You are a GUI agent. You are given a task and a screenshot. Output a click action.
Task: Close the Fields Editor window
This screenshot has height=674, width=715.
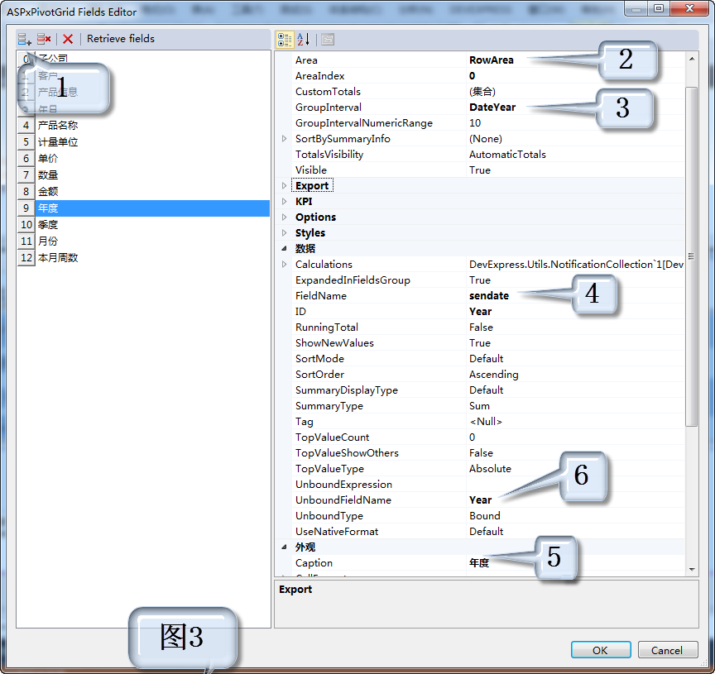pos(690,8)
